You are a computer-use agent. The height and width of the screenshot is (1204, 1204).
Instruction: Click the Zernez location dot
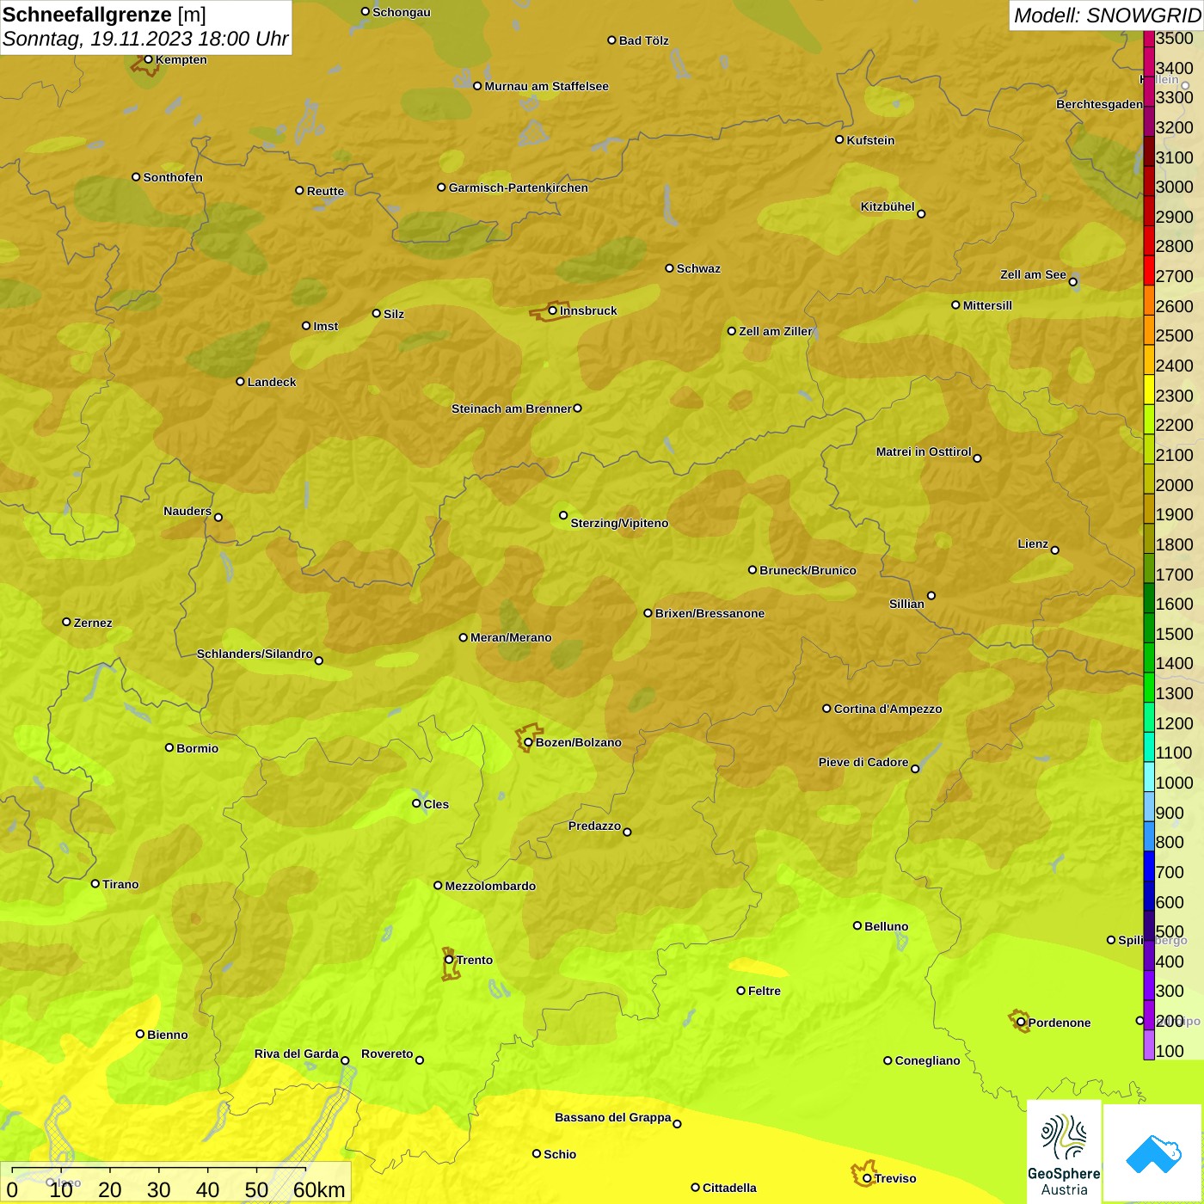(66, 622)
